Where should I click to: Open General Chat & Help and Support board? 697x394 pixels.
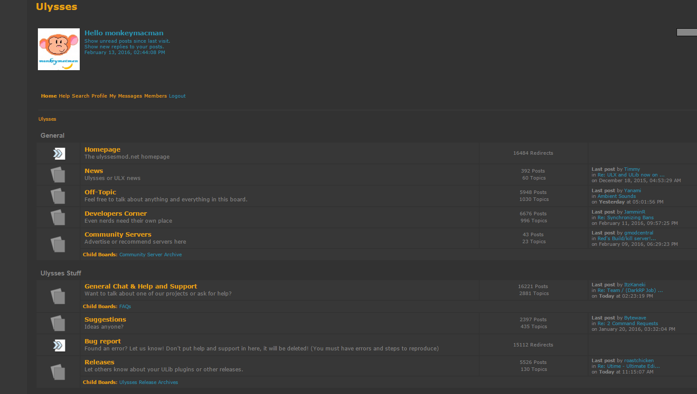click(x=141, y=286)
